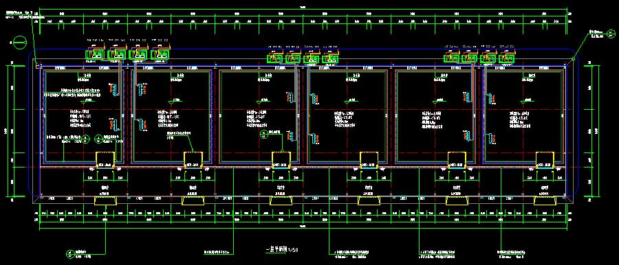The height and width of the screenshot is (265, 619).
Task: Select the drawing title with 1:50 scale
Action: [281, 250]
